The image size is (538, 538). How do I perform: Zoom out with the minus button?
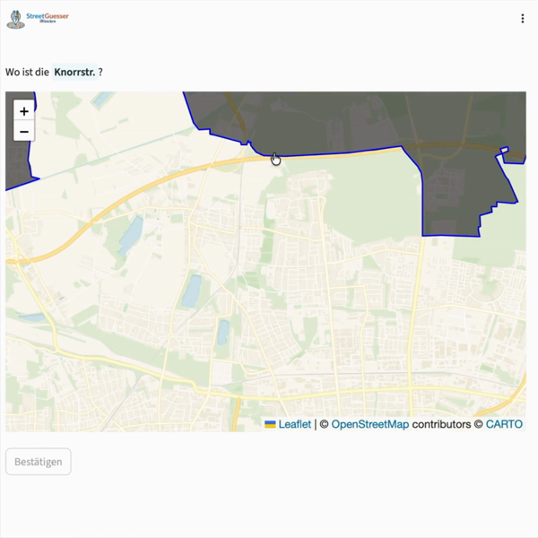pos(23,132)
